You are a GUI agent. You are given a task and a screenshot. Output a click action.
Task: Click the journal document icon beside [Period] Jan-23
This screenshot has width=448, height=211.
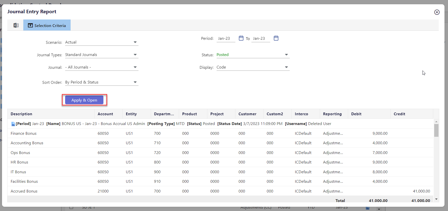pyautogui.click(x=13, y=124)
